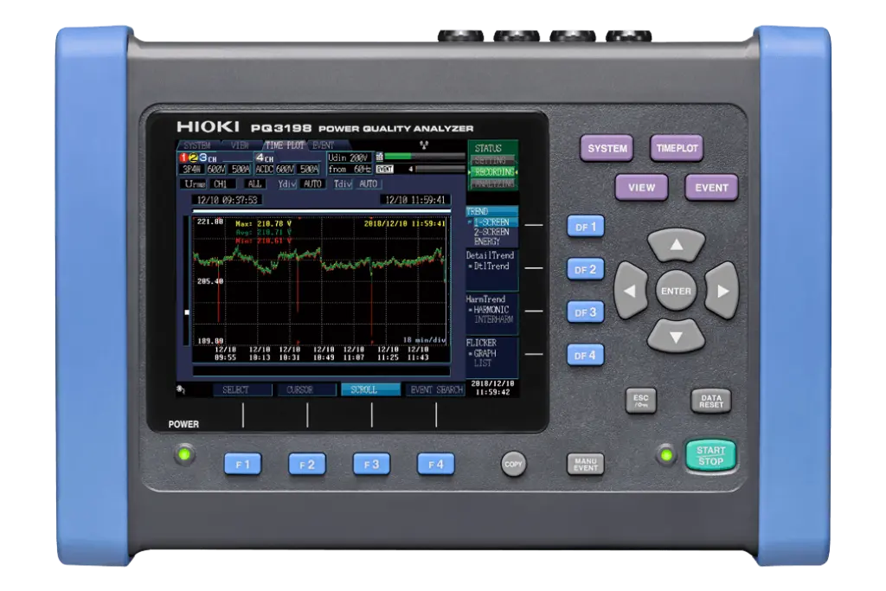Click the blue DF 4 key
The height and width of the screenshot is (591, 886).
click(x=586, y=356)
